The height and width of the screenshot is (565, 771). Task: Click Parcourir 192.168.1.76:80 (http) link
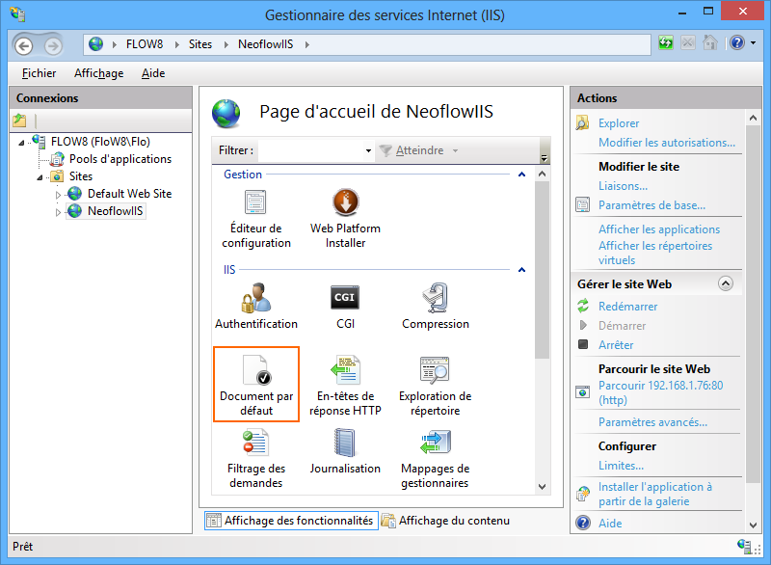pyautogui.click(x=660, y=392)
